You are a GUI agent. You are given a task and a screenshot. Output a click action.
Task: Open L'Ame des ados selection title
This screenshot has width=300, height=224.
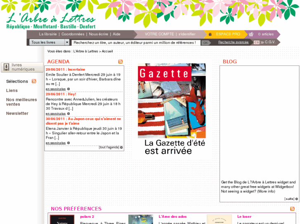(172, 217)
